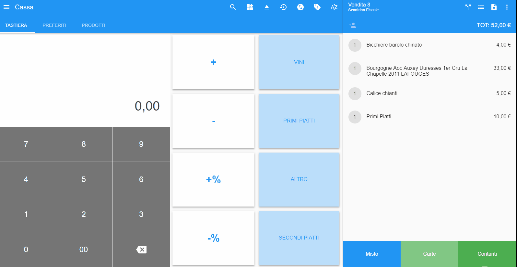
Task: Select the Vini department
Action: point(299,62)
